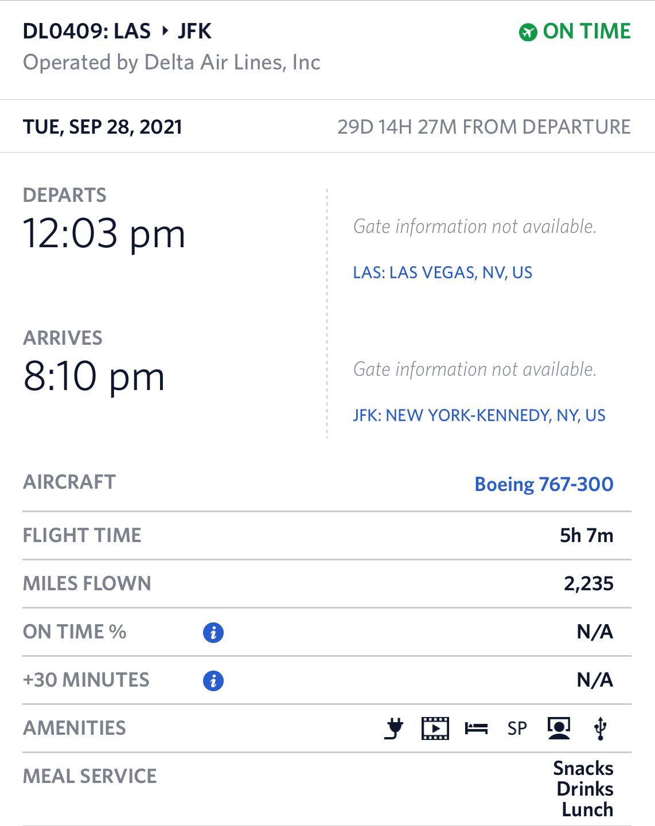
Task: Click the arrow between LAS and JFK
Action: [165, 31]
